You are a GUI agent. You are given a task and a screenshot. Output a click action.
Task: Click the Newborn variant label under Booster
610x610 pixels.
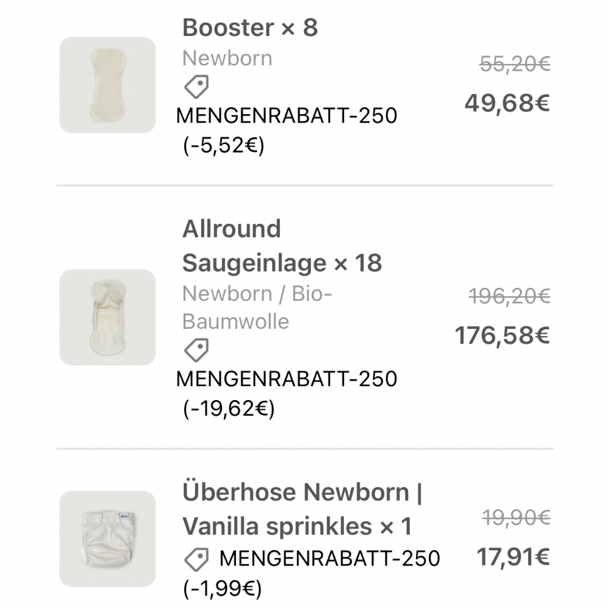pos(227,59)
